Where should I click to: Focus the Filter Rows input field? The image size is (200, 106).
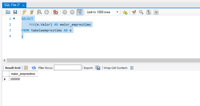[68, 67]
